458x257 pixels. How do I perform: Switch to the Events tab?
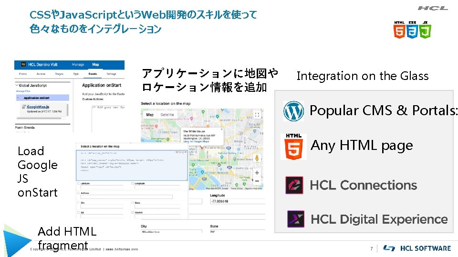93,74
